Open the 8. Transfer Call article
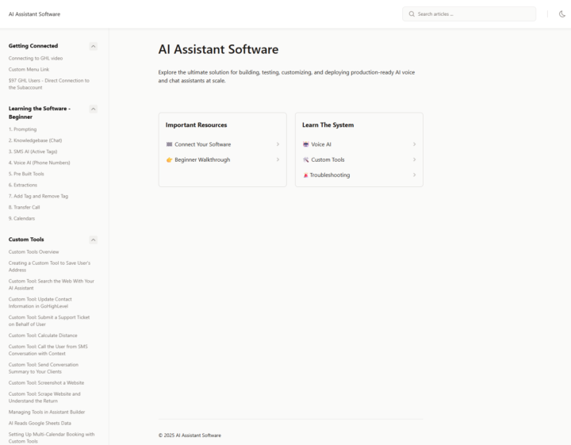 pos(25,207)
